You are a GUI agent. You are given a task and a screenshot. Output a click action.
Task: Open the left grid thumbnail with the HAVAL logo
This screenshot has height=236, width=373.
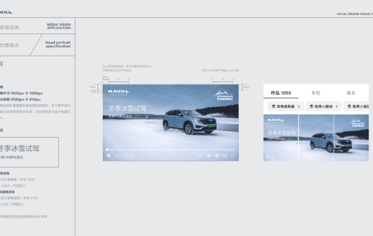281,138
